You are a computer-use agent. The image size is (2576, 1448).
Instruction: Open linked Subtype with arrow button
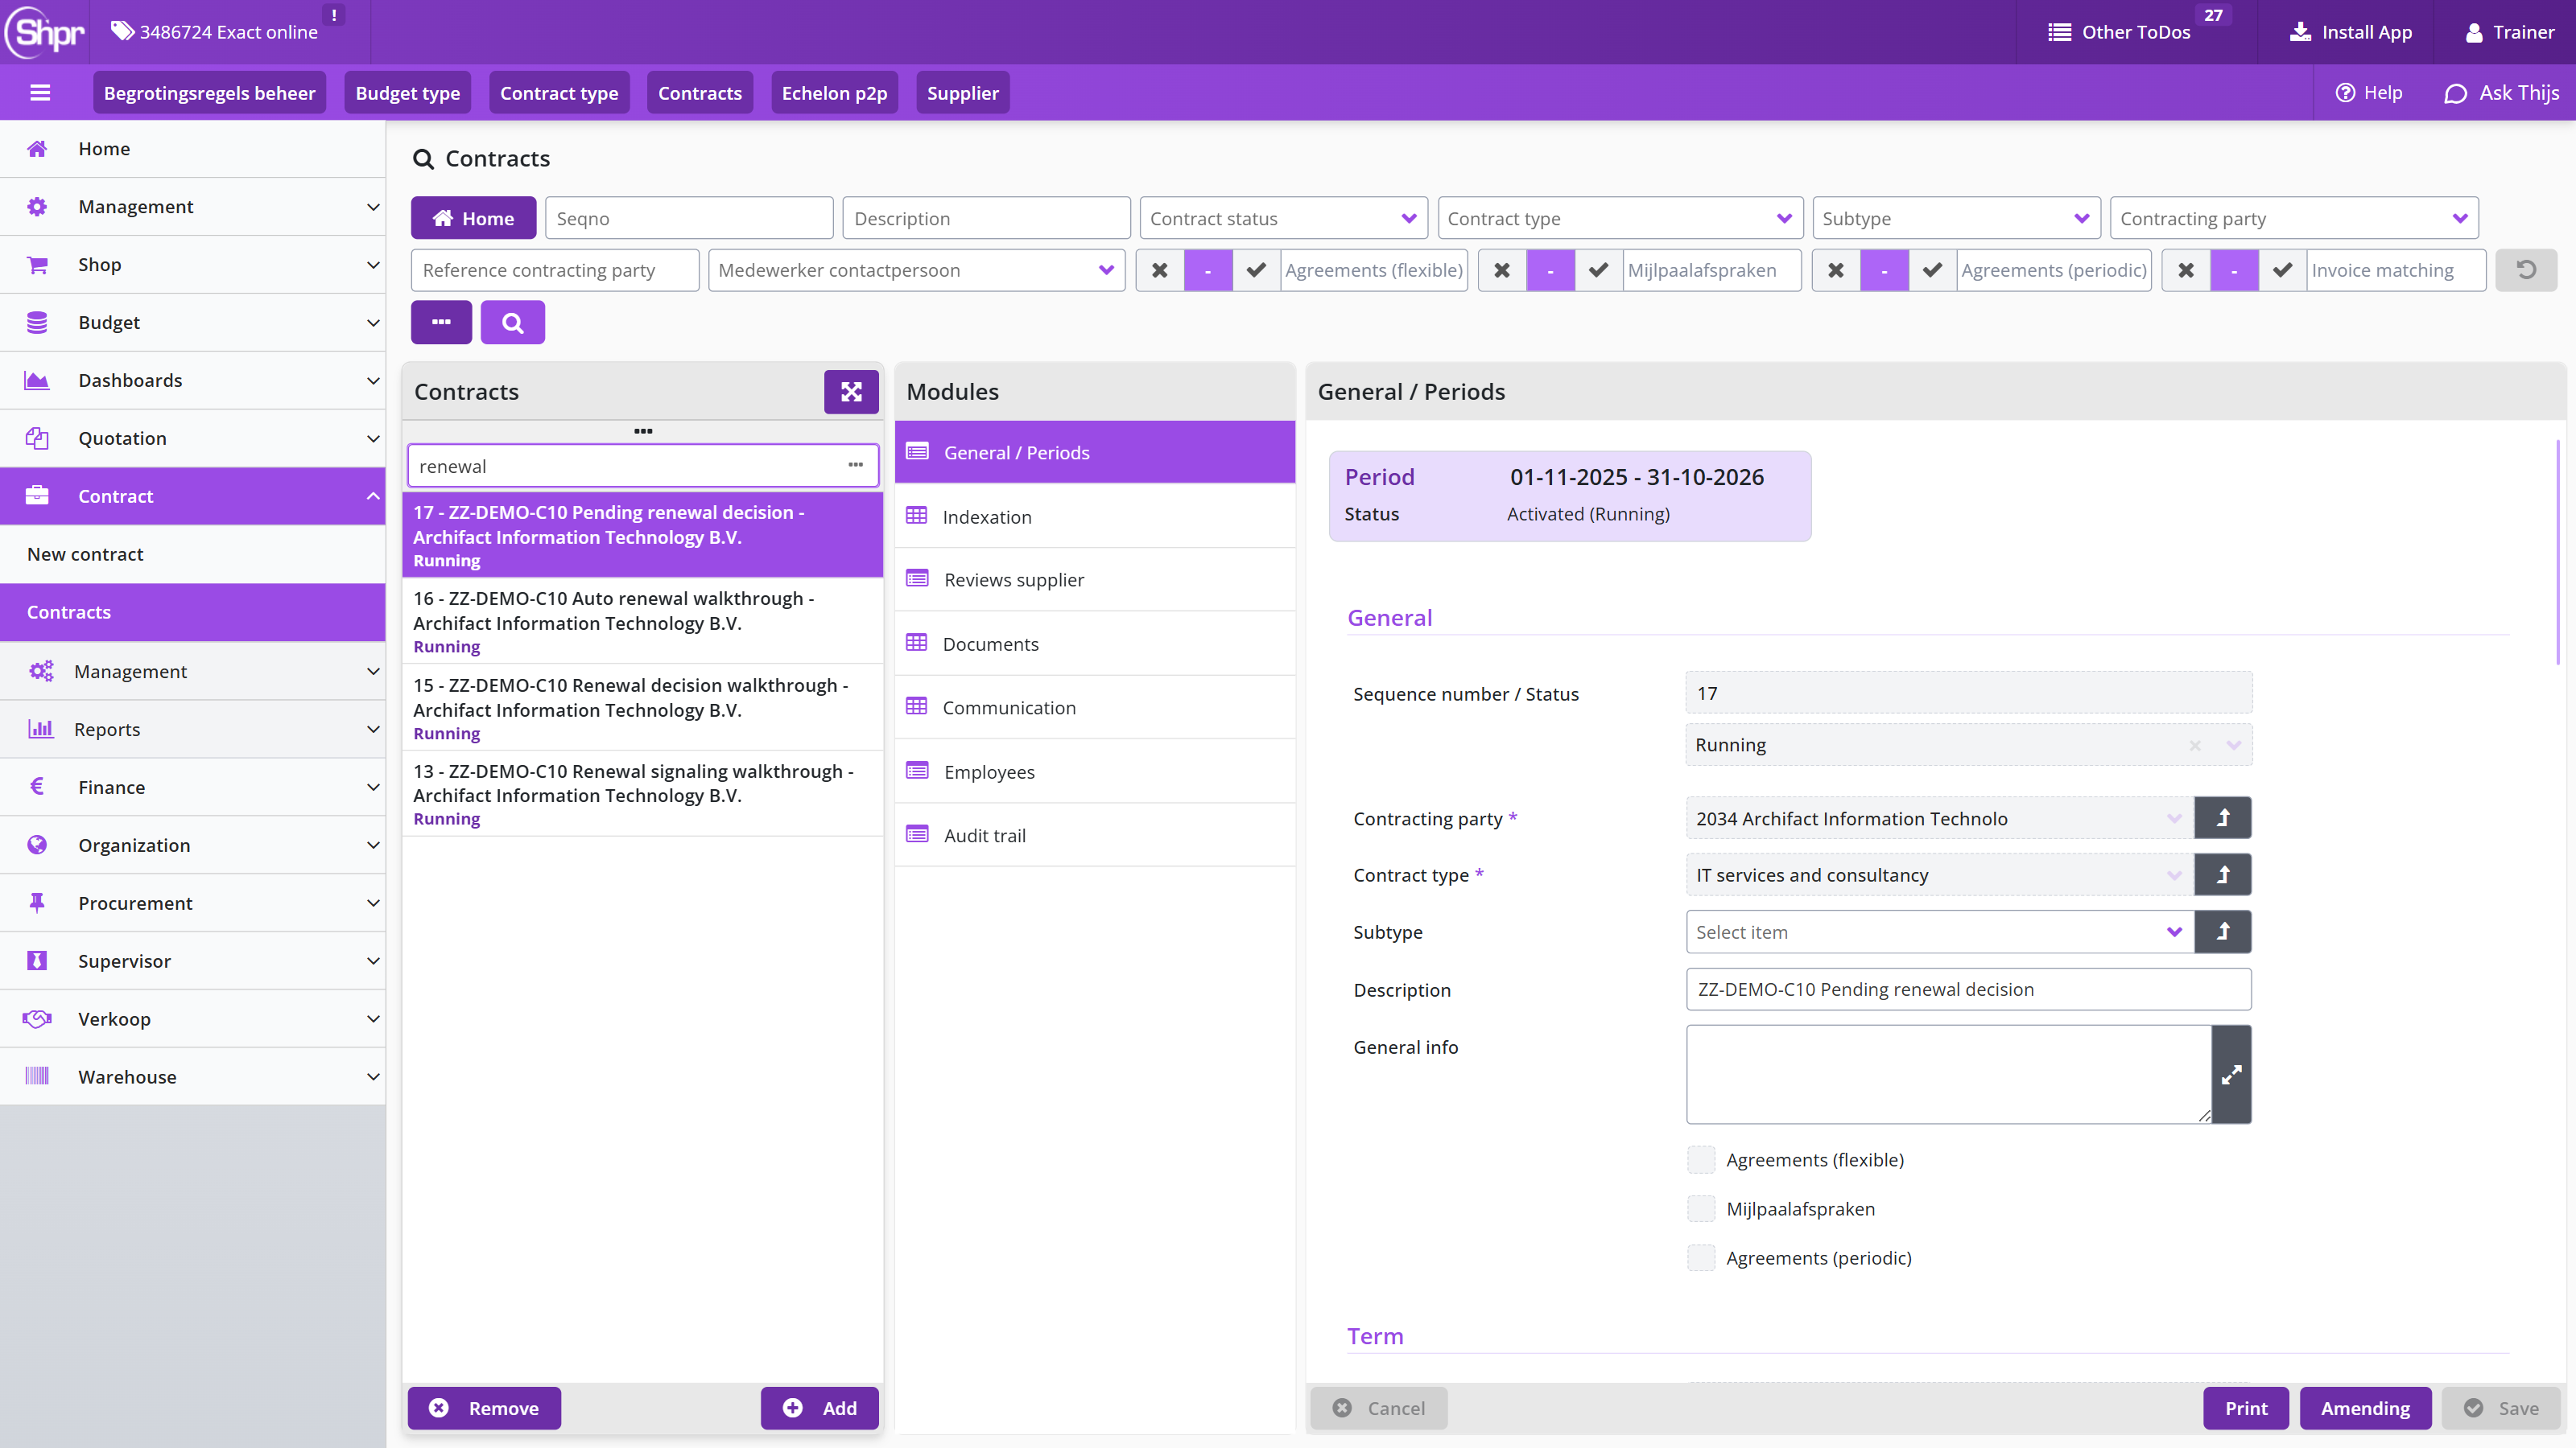[2223, 932]
